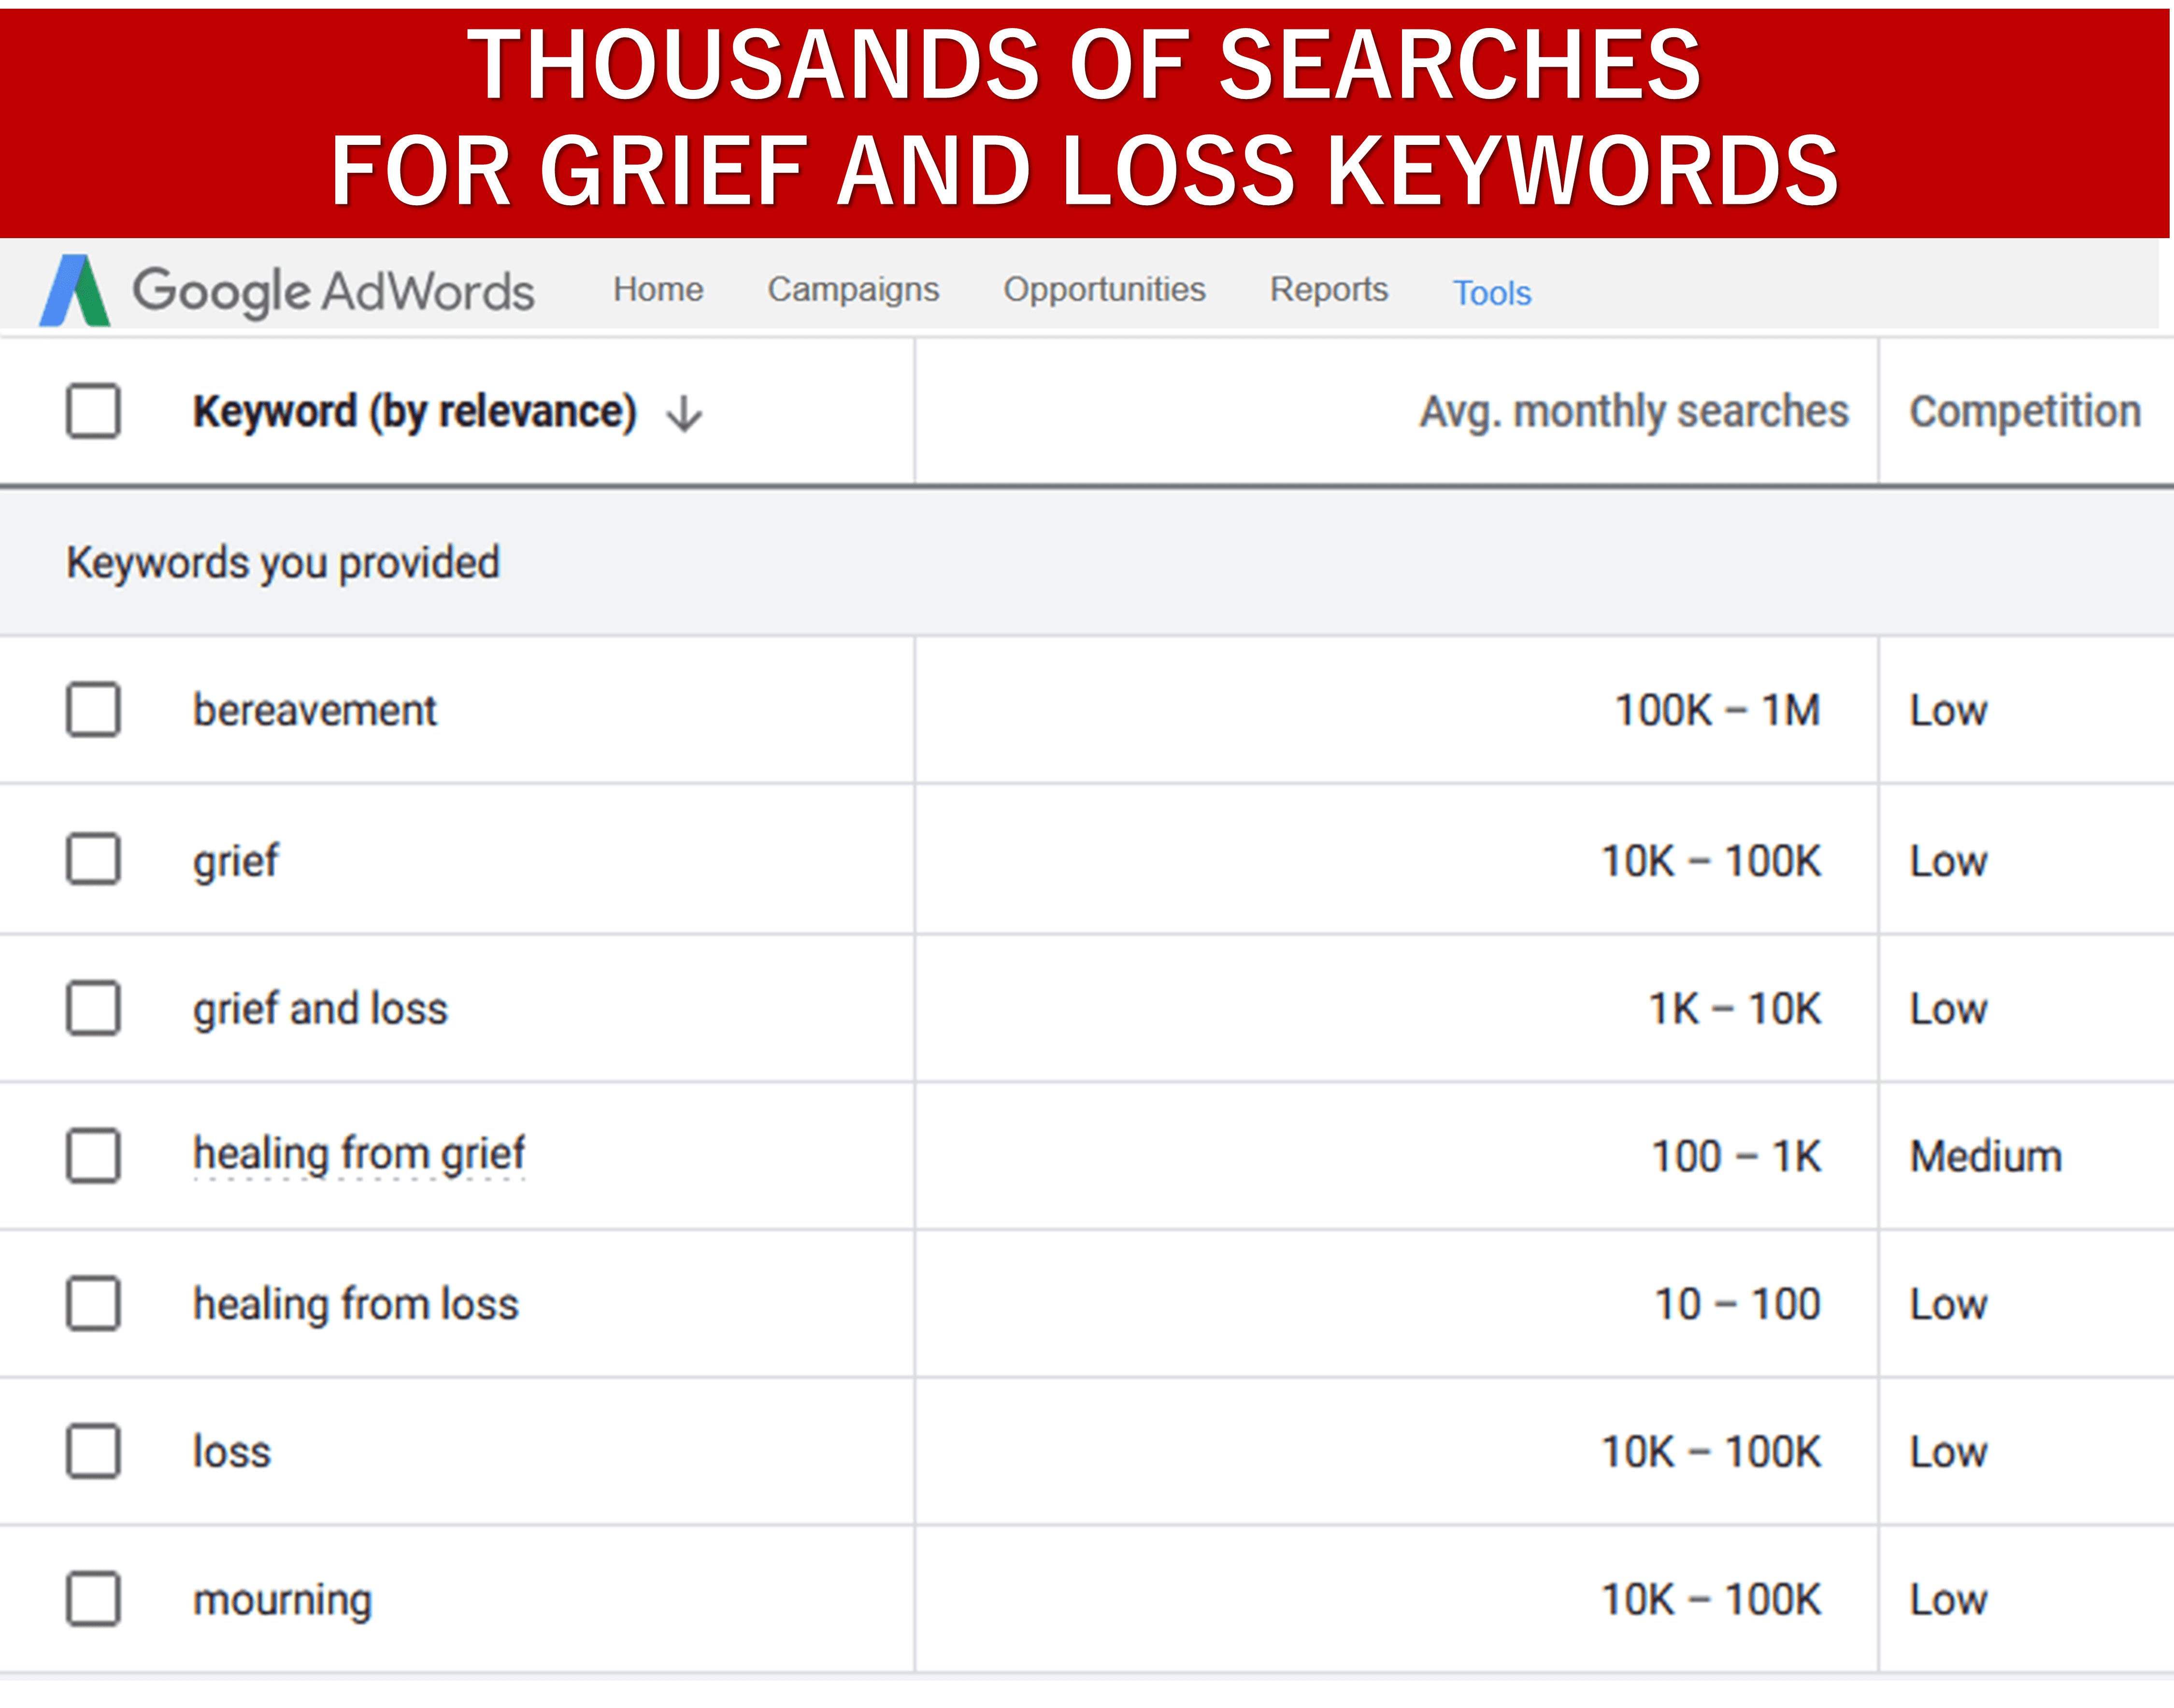
Task: Select the healing from loss checkbox
Action: [94, 1304]
